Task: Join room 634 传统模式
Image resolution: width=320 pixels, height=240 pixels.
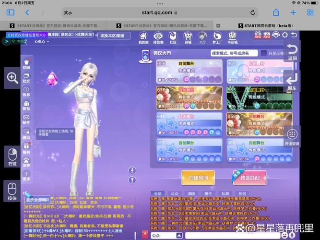Action: pyautogui.click(x=189, y=124)
